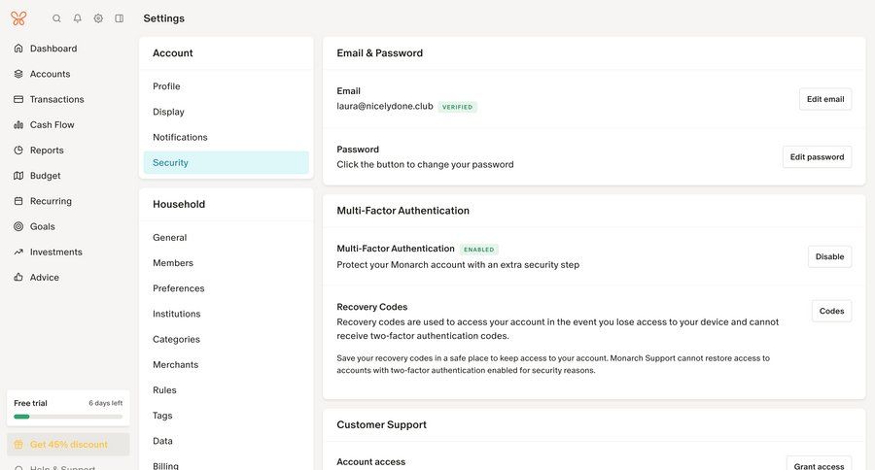Click Reports pie chart icon
This screenshot has height=470, width=875.
pyautogui.click(x=18, y=150)
